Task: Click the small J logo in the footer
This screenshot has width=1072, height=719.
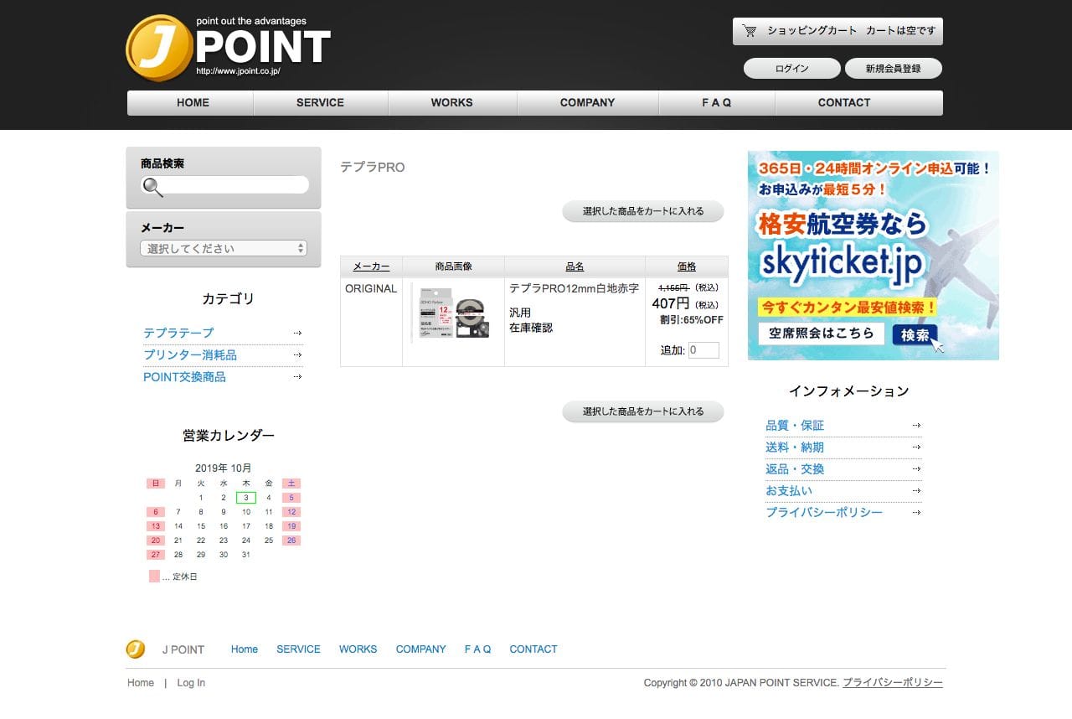Action: pyautogui.click(x=135, y=649)
